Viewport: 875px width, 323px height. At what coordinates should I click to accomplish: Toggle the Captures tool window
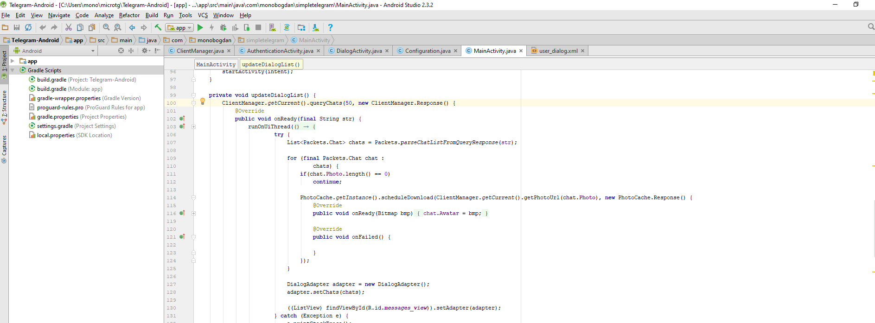tap(4, 149)
